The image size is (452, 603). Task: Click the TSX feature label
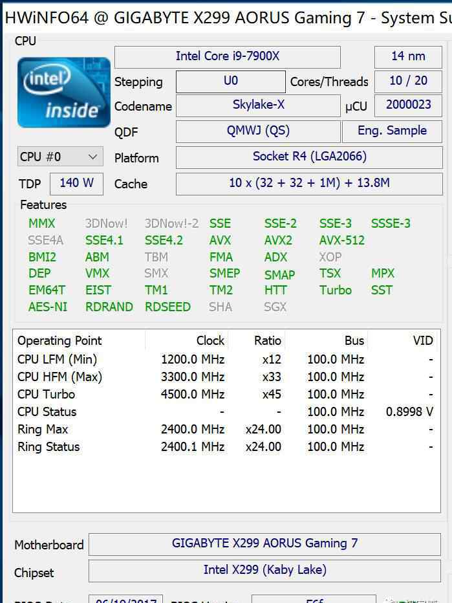(x=330, y=274)
